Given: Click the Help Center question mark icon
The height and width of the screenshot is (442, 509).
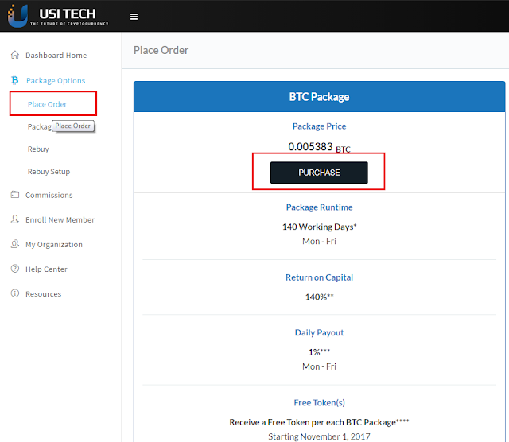Looking at the screenshot, I should coord(15,269).
